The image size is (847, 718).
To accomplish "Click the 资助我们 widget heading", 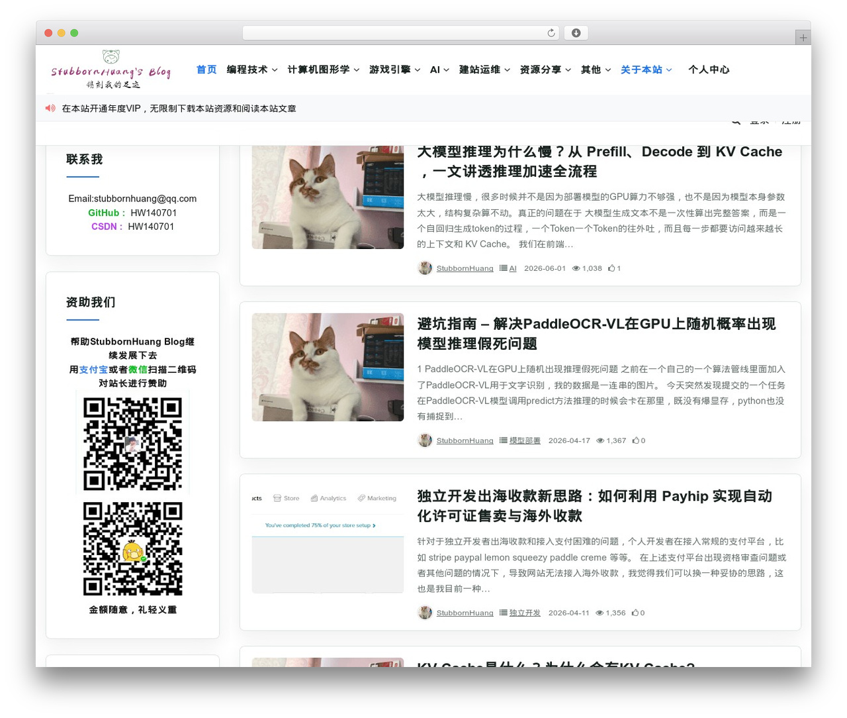I will click(x=91, y=302).
